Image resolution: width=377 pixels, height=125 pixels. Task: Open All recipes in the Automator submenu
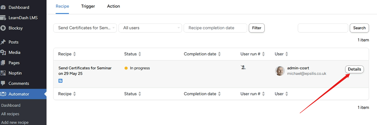coord(10,114)
